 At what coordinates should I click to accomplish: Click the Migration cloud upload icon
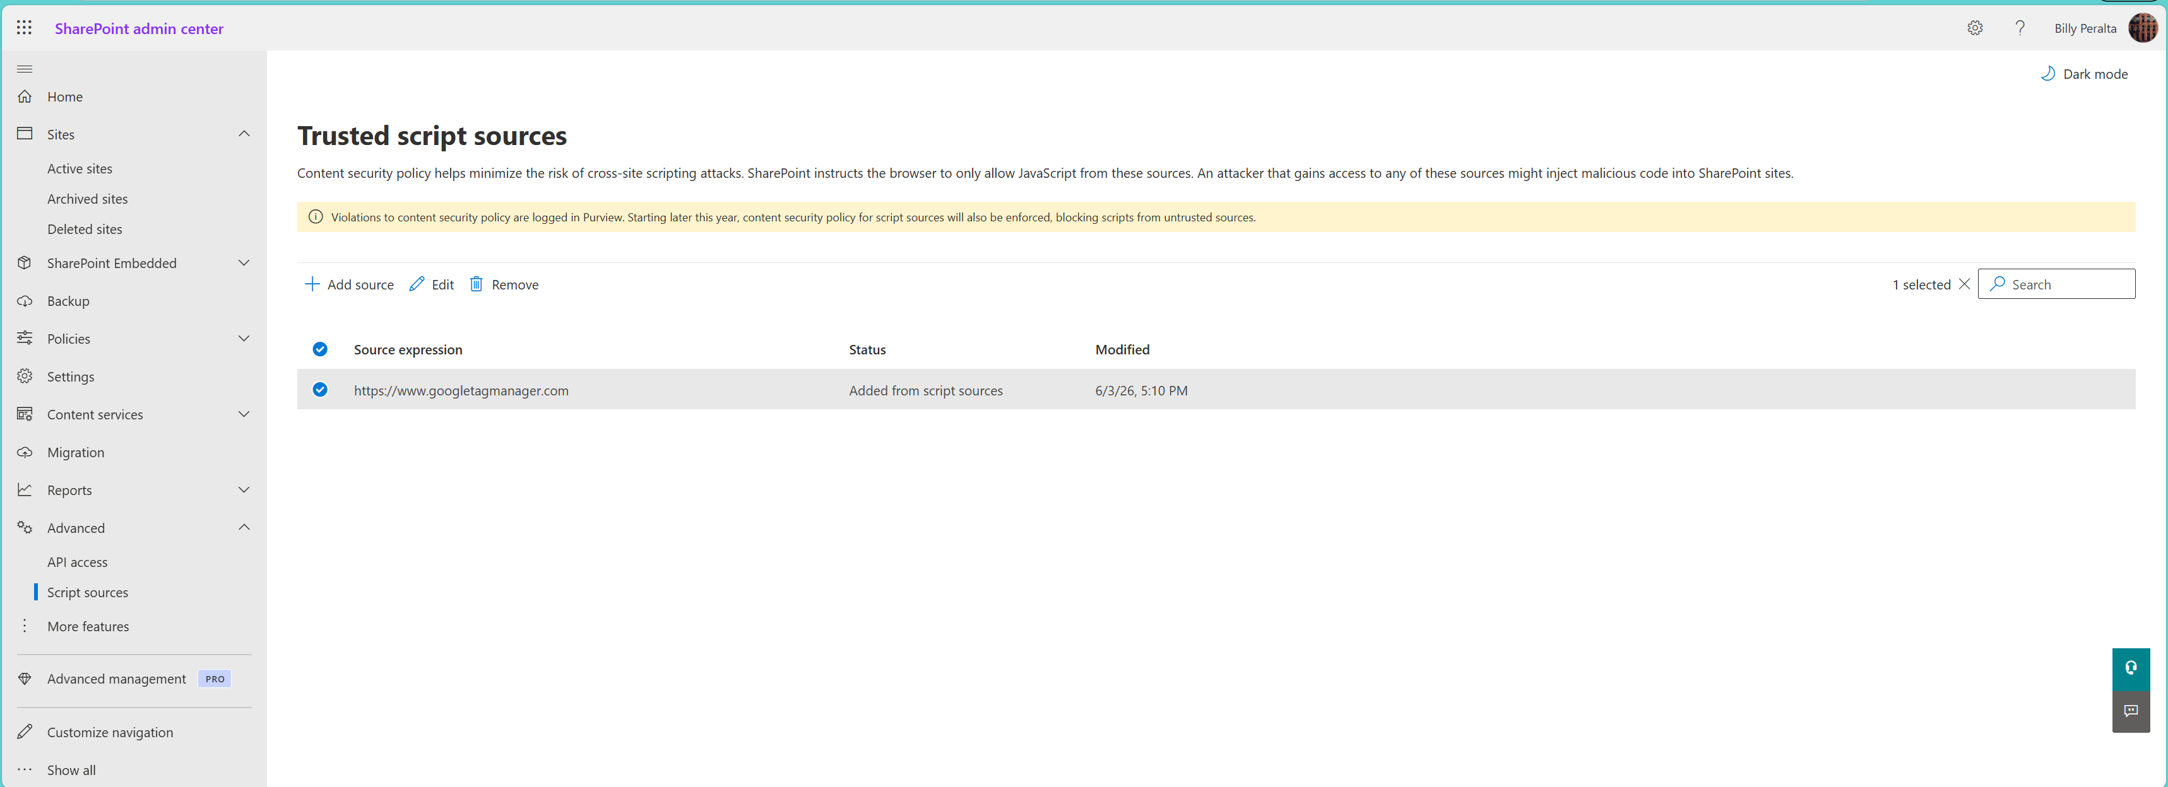coord(25,452)
